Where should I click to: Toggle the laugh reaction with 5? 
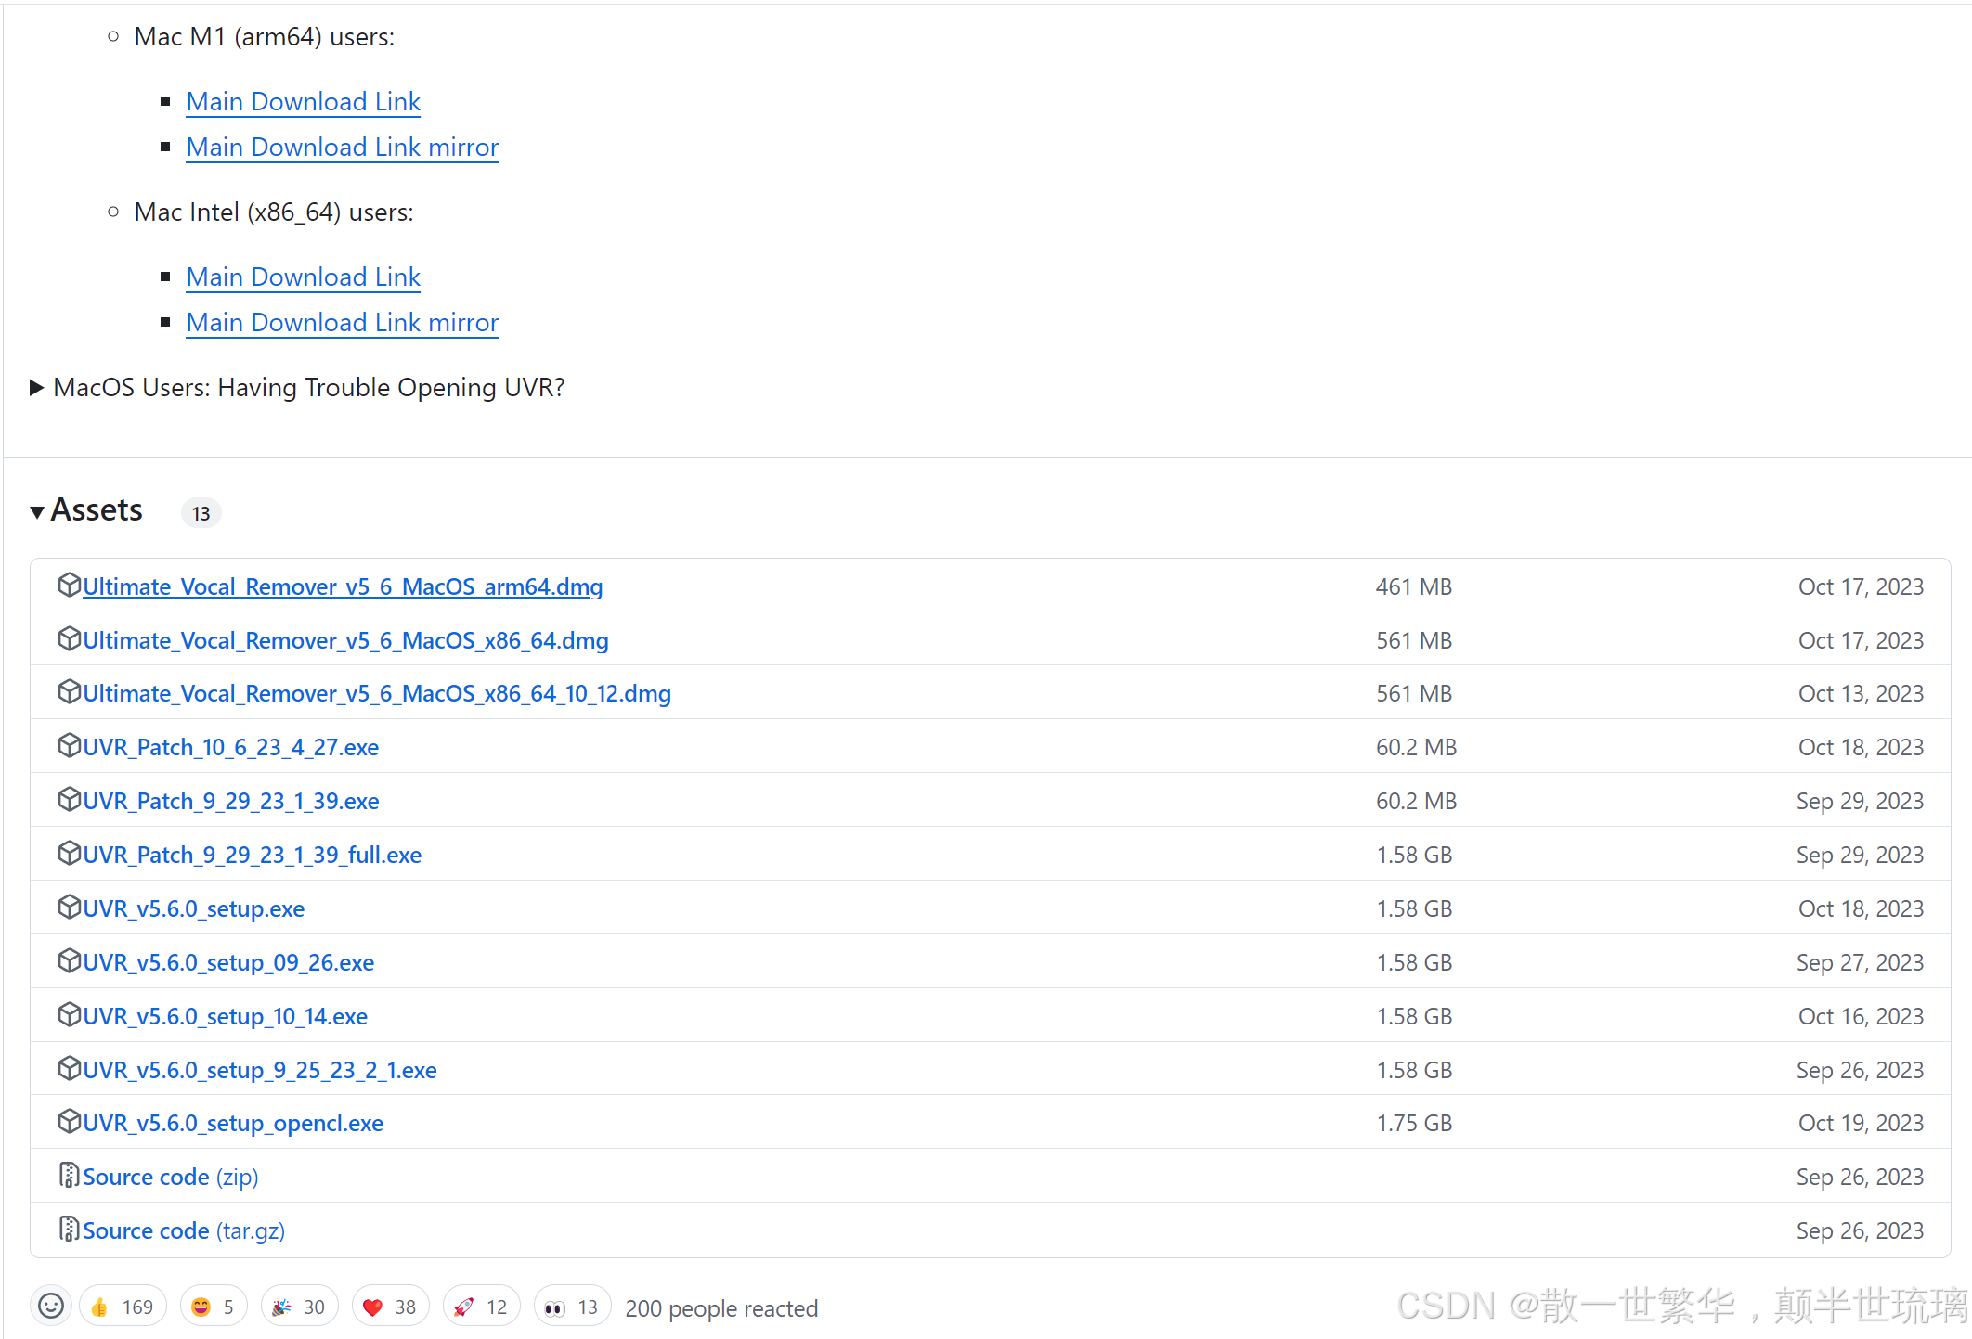214,1307
